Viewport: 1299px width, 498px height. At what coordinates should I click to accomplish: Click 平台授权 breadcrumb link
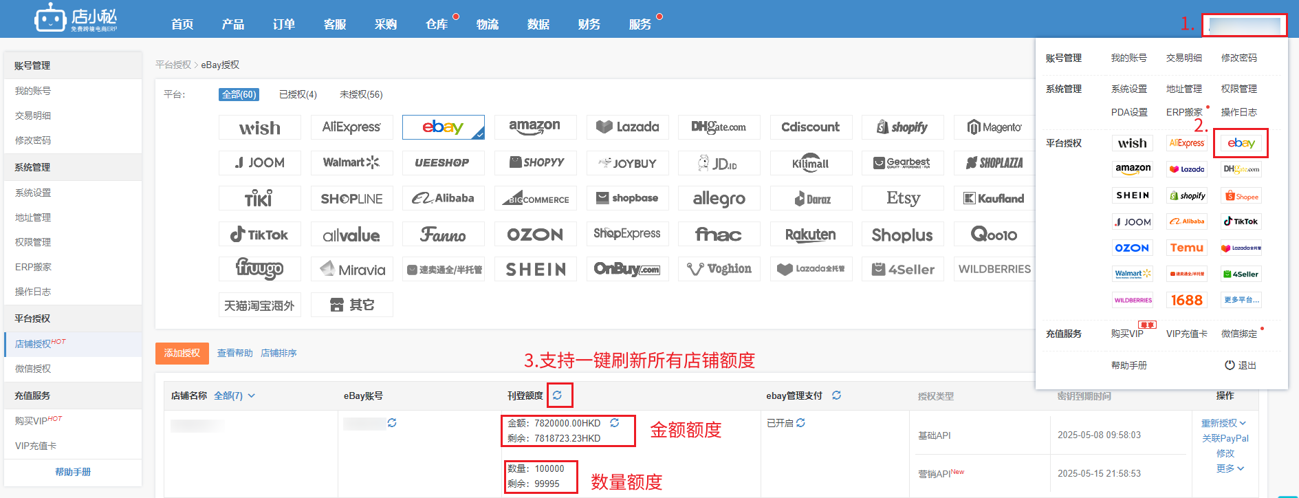173,65
